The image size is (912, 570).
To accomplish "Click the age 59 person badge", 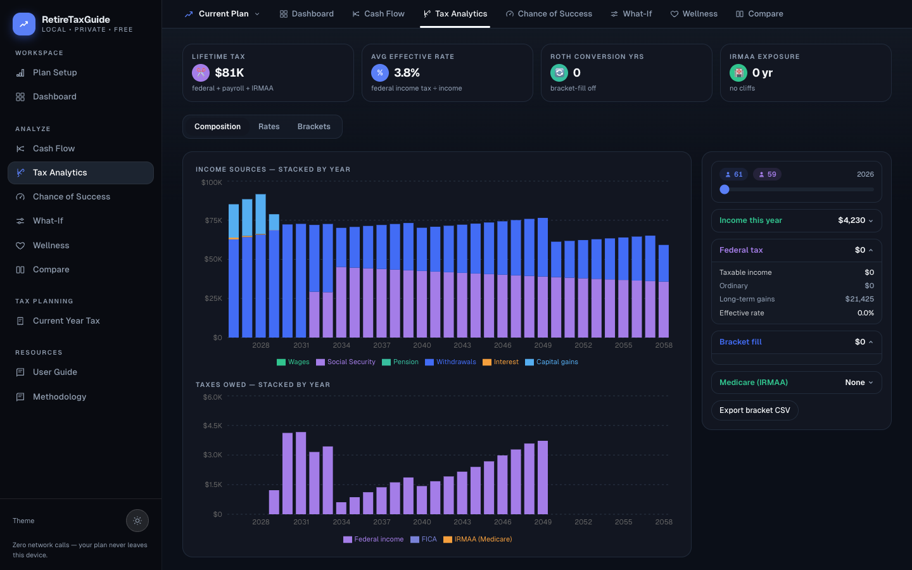I will [767, 174].
